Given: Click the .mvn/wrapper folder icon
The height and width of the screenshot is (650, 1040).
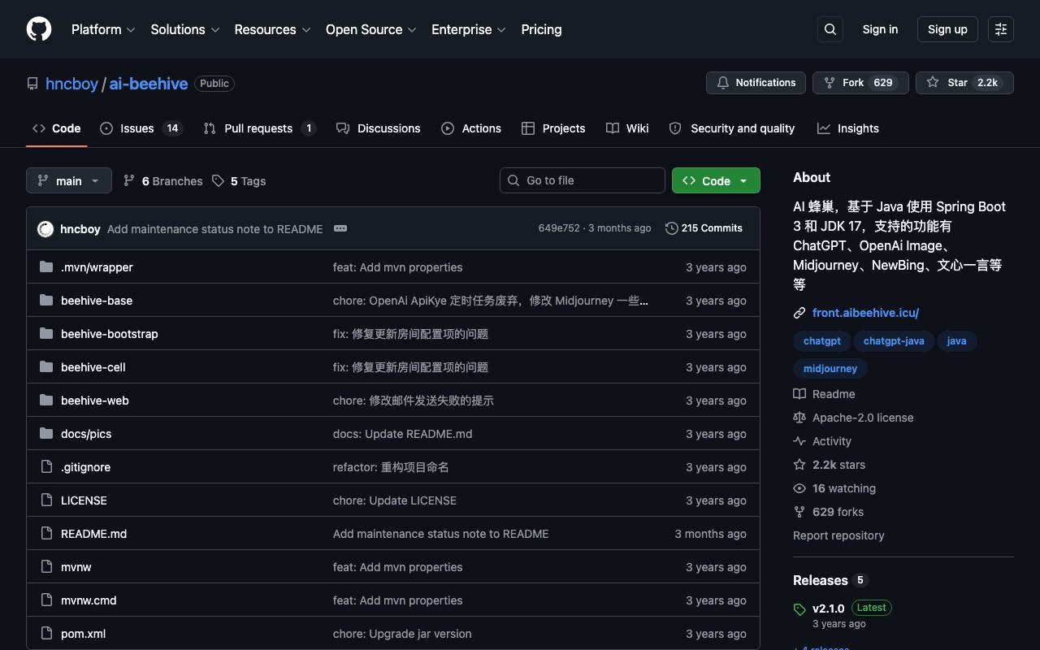Looking at the screenshot, I should (x=46, y=266).
